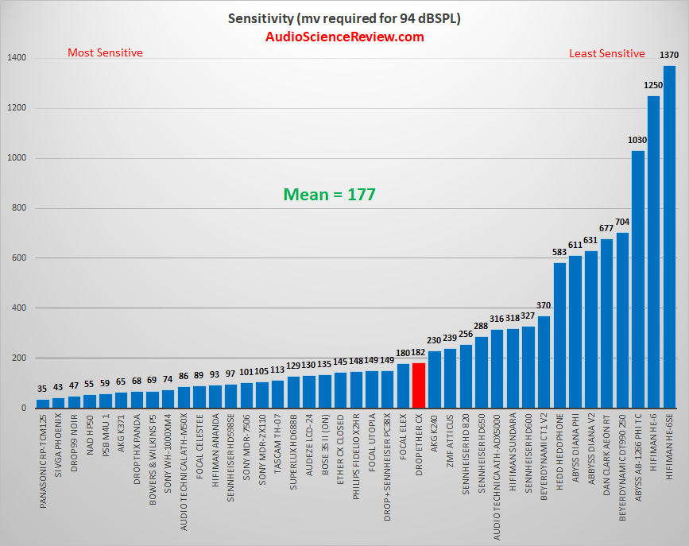Click the ABYSS AB-1266 PHI TC bar
Viewport: 689px width, 546px height.
638,280
